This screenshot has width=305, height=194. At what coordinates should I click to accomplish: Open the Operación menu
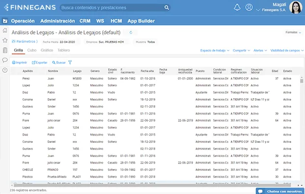point(23,21)
